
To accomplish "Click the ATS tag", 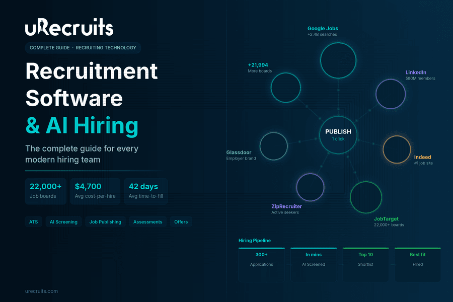I will pos(34,221).
